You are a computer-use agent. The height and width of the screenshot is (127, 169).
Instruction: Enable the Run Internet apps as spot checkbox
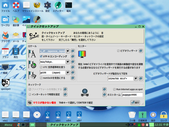coord(114,89)
